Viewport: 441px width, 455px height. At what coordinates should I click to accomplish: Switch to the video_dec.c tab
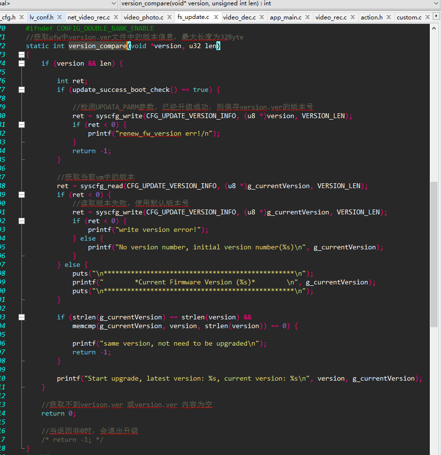[x=240, y=17]
